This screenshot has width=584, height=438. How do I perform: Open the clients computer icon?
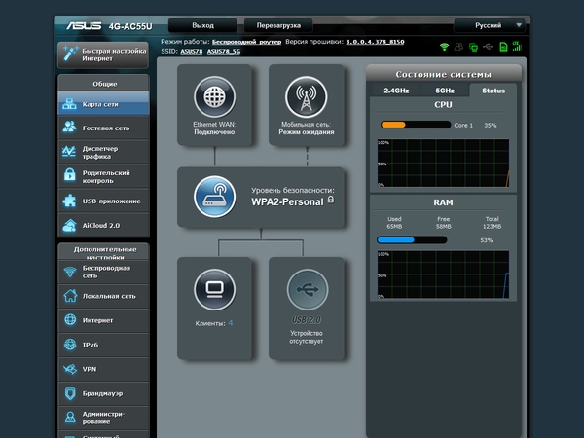(x=214, y=289)
